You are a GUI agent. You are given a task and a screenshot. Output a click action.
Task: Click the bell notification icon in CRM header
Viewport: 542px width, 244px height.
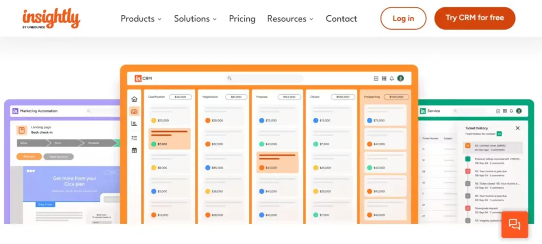[x=392, y=78]
